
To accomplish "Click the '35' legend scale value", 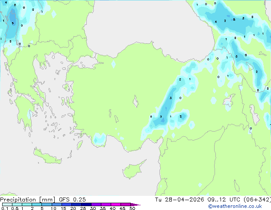I will coord(103,208).
